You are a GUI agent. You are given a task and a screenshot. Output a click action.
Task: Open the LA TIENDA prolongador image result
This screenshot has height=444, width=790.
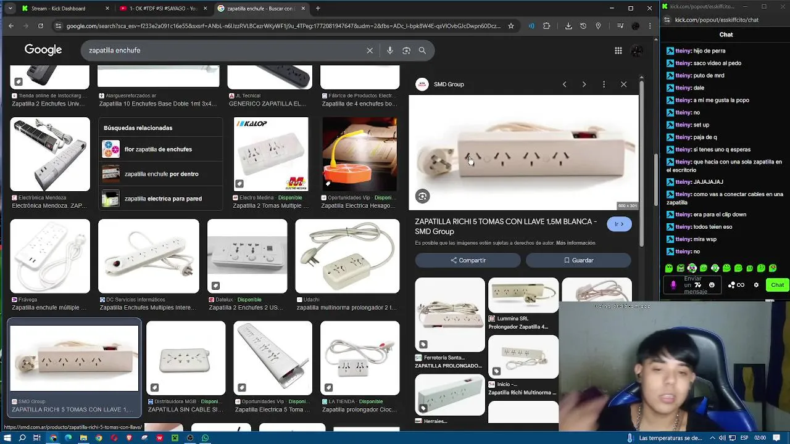pyautogui.click(x=360, y=358)
